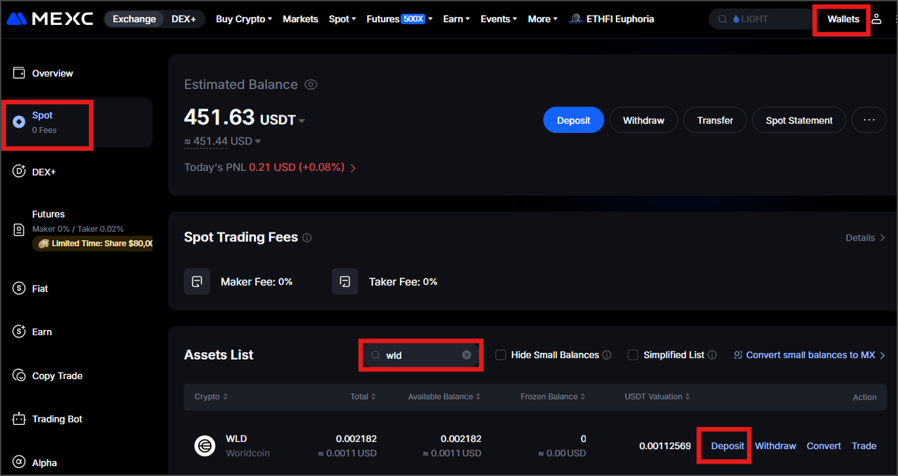Open the three-dots more options button
The width and height of the screenshot is (898, 476).
pos(869,120)
